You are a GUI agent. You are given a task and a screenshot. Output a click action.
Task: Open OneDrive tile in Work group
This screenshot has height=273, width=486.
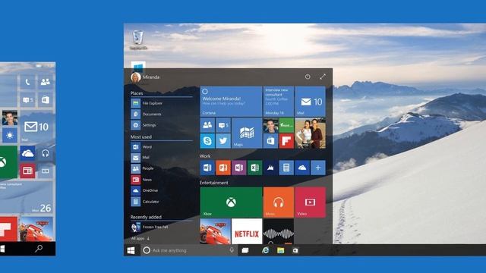click(302, 168)
